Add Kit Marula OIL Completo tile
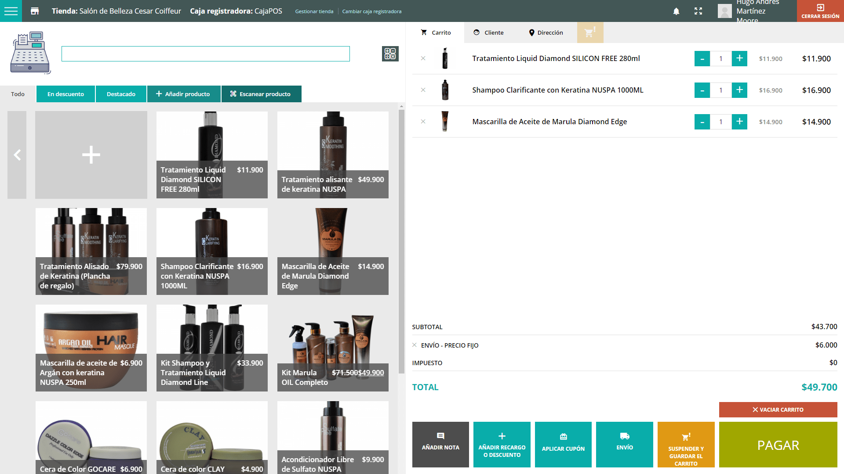The width and height of the screenshot is (844, 474). tap(333, 348)
